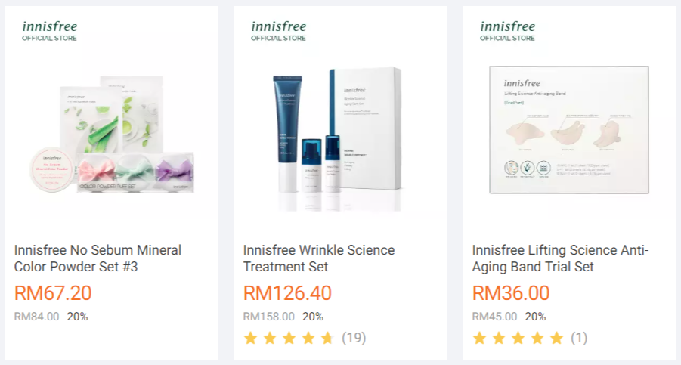Click the Wrinkle Science card's innisfree logo

[x=278, y=31]
